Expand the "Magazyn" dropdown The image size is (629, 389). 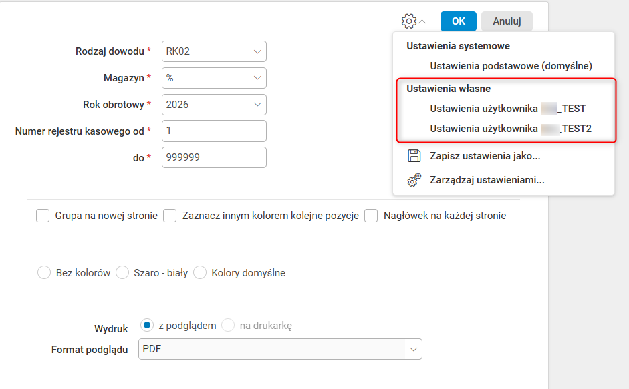tap(214, 78)
